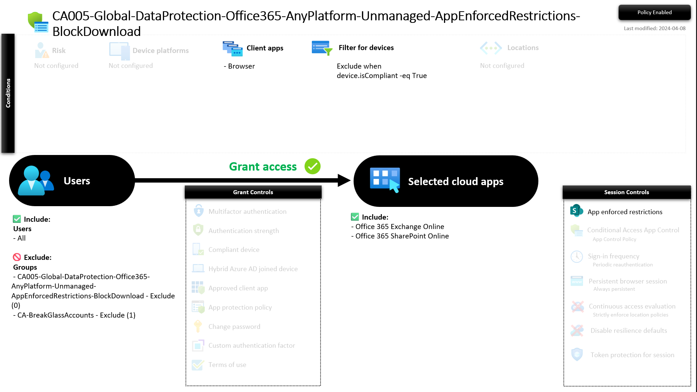Click the Filter for devices funnel icon

(x=322, y=48)
